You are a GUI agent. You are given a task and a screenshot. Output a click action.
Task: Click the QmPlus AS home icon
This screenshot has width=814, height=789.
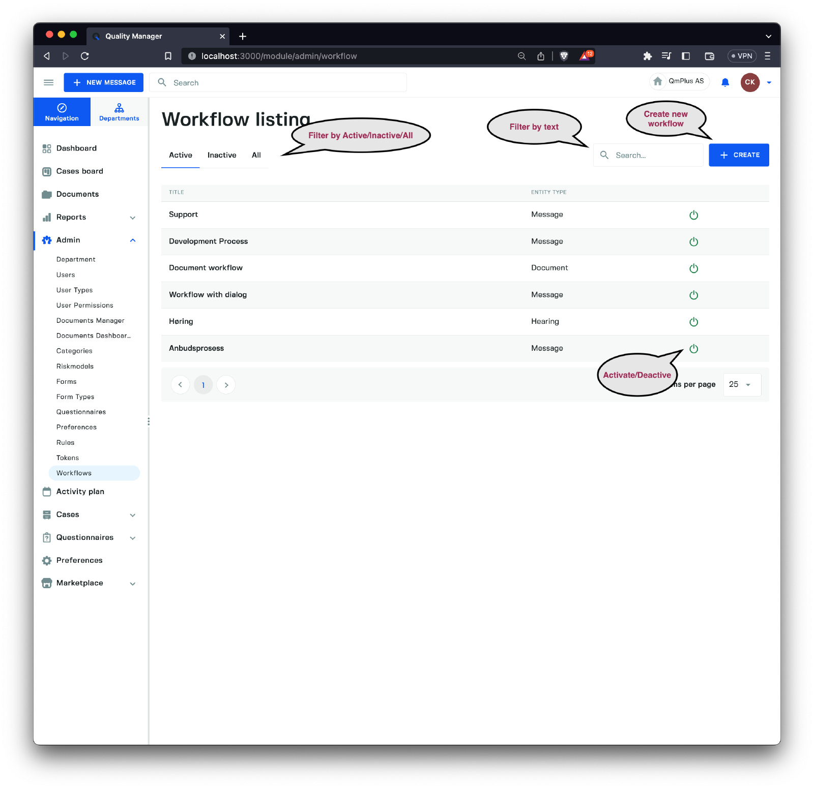pos(658,81)
